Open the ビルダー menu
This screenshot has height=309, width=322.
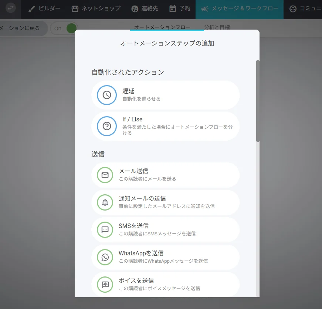pyautogui.click(x=45, y=9)
